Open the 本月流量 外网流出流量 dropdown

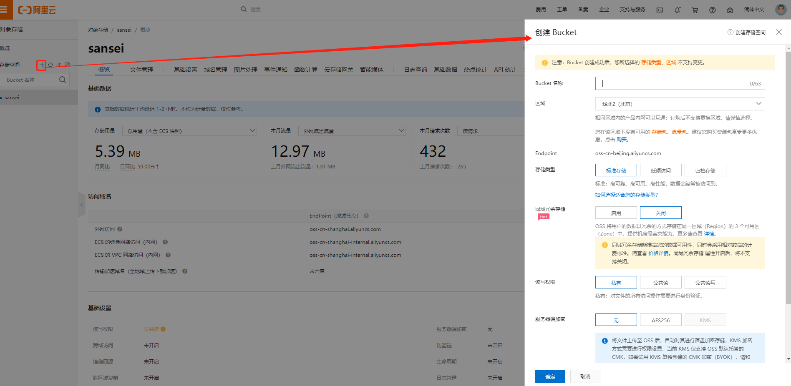[x=352, y=131]
